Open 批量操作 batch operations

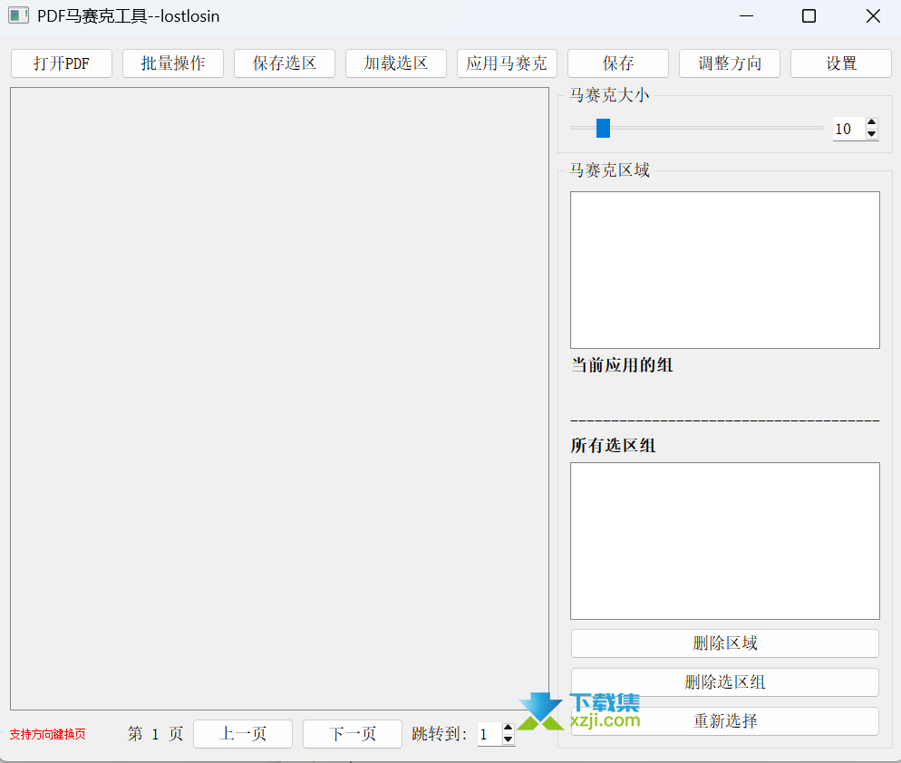pos(173,63)
